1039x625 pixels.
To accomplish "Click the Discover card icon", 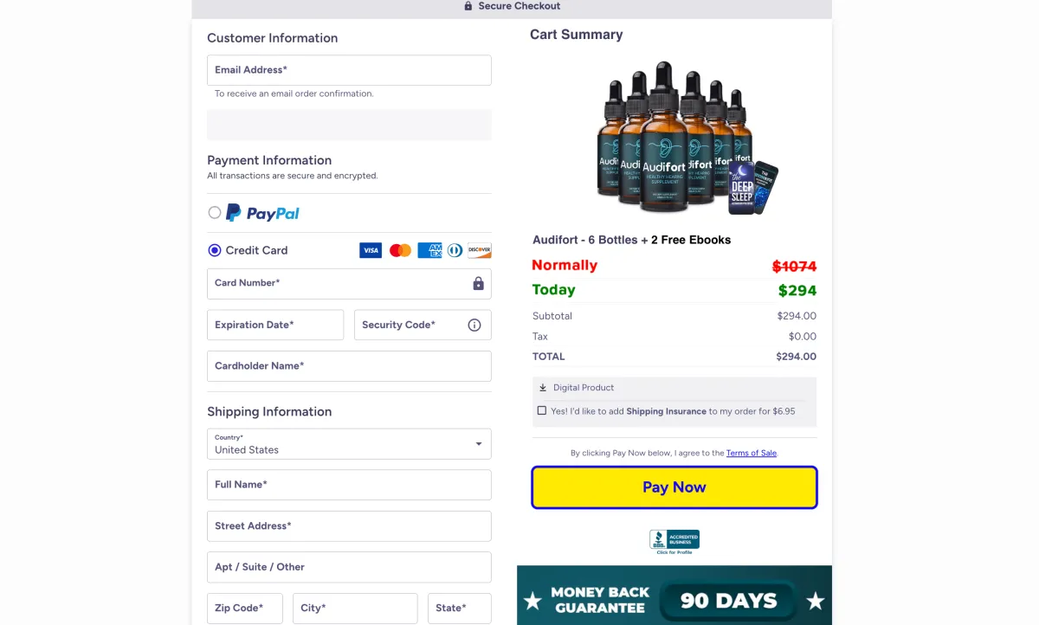I will point(480,250).
